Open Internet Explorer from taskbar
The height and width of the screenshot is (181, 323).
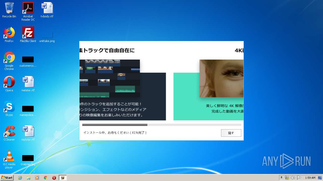coord(20,178)
